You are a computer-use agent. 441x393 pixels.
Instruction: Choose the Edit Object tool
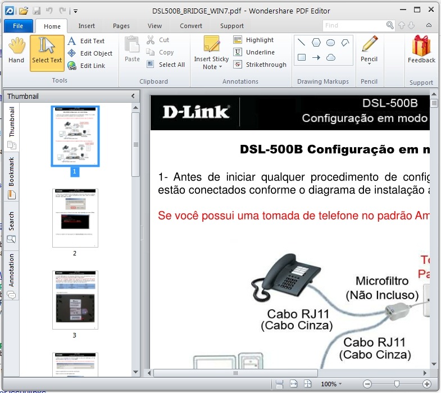click(x=90, y=53)
